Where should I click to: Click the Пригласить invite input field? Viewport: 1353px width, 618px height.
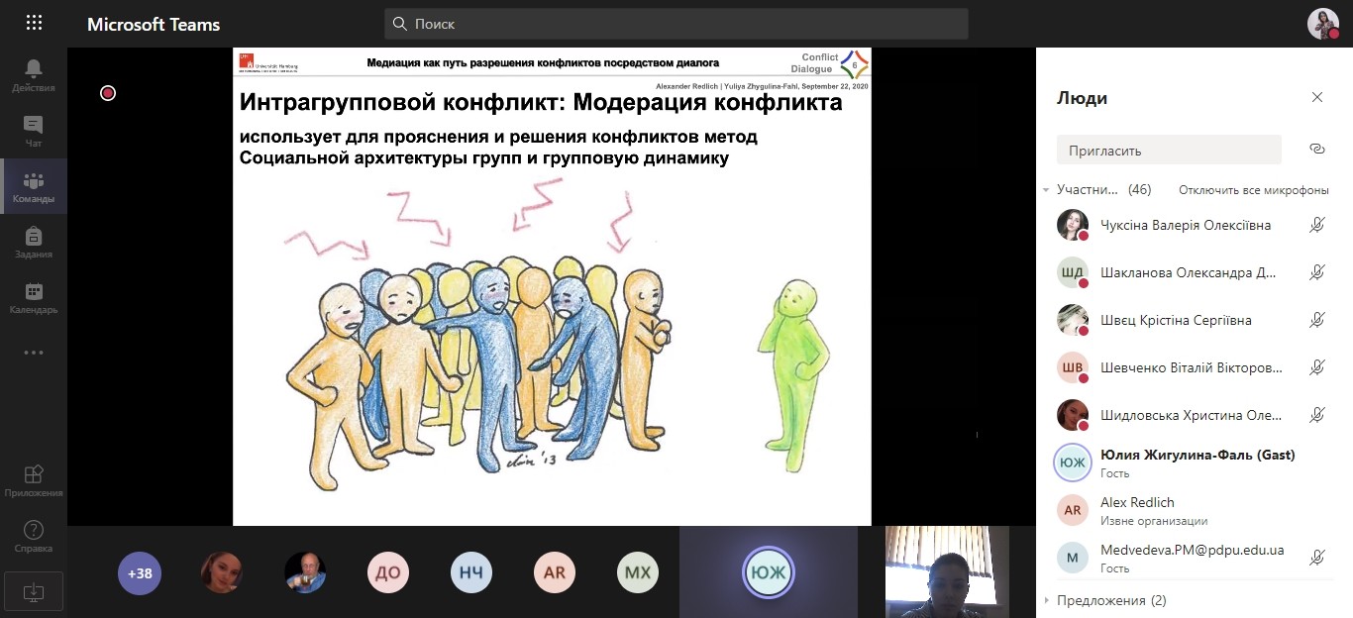[1169, 151]
